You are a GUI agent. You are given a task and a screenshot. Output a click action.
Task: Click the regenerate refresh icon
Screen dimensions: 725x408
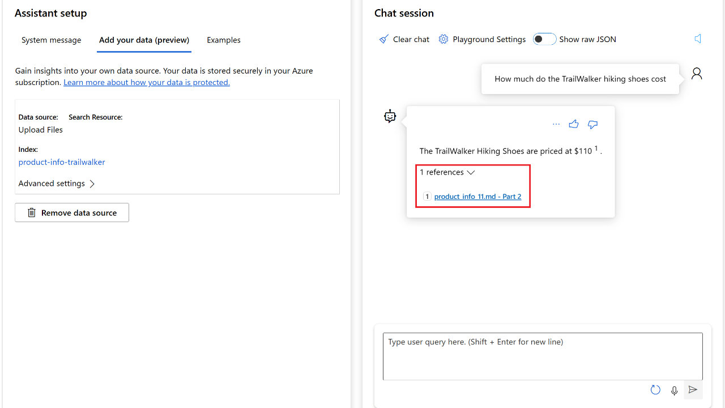point(655,390)
